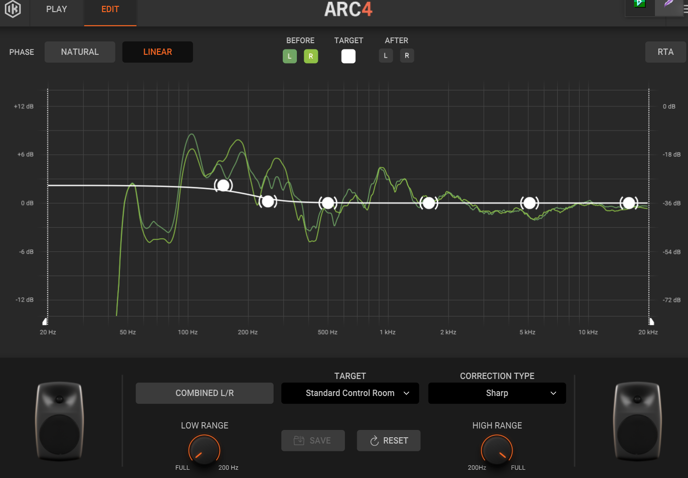Click the -12 dB axis label
The image size is (688, 478).
[x=25, y=300]
